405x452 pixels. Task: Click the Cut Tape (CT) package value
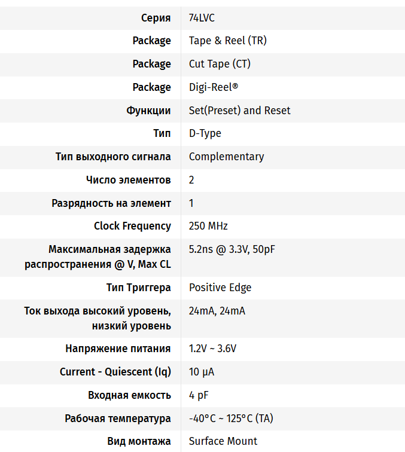[x=220, y=64]
